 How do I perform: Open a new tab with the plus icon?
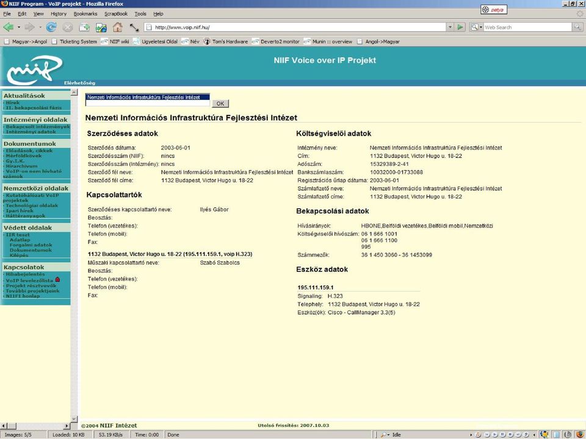[84, 27]
